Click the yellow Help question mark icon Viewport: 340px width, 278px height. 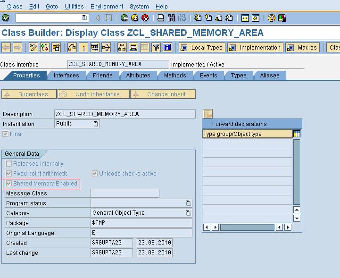(271, 18)
